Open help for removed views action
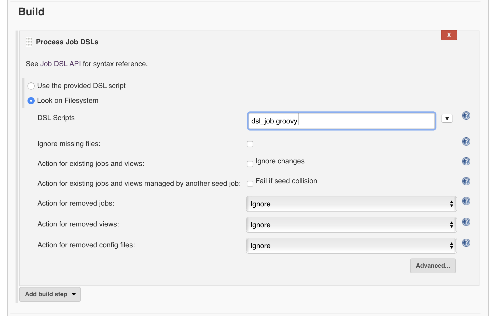 click(466, 222)
